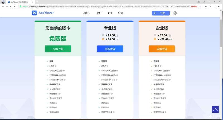
Task: Click info icon beside 同时进行5个会话
Action: click(117, 80)
